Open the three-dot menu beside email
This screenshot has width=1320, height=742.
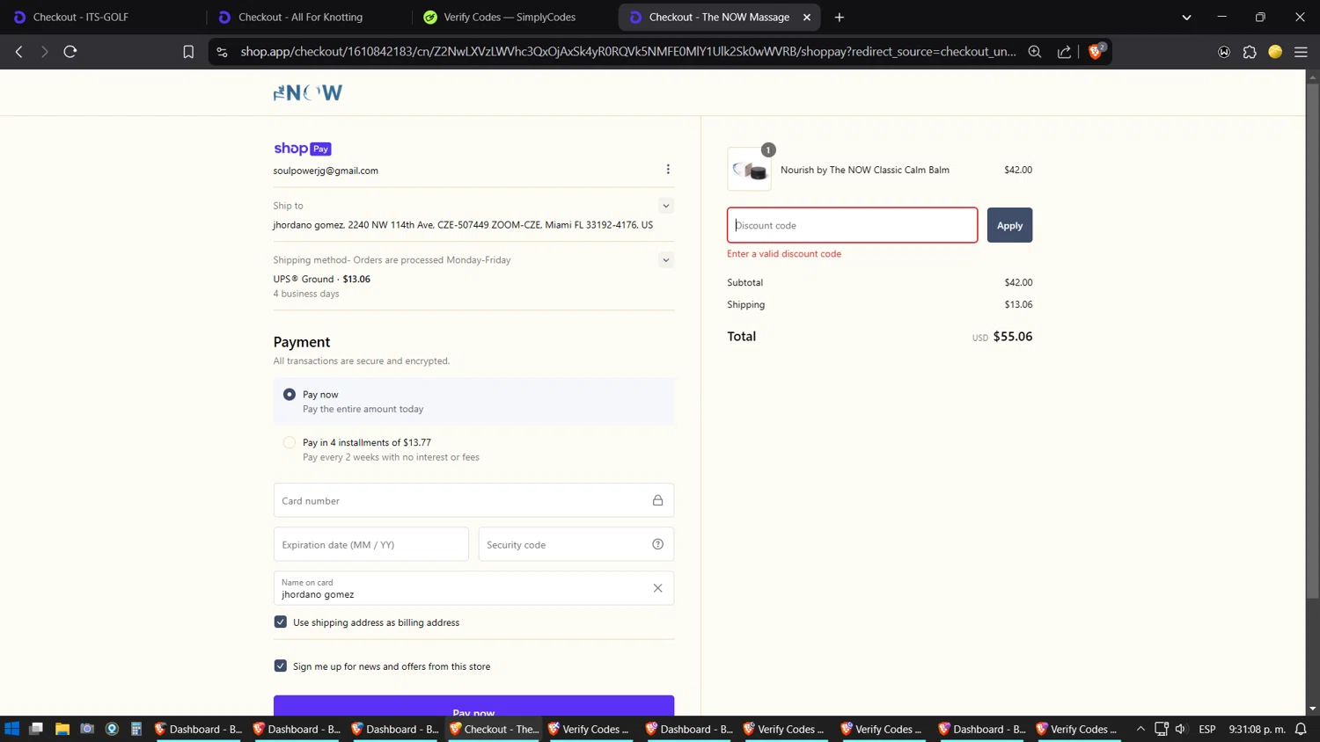[668, 169]
